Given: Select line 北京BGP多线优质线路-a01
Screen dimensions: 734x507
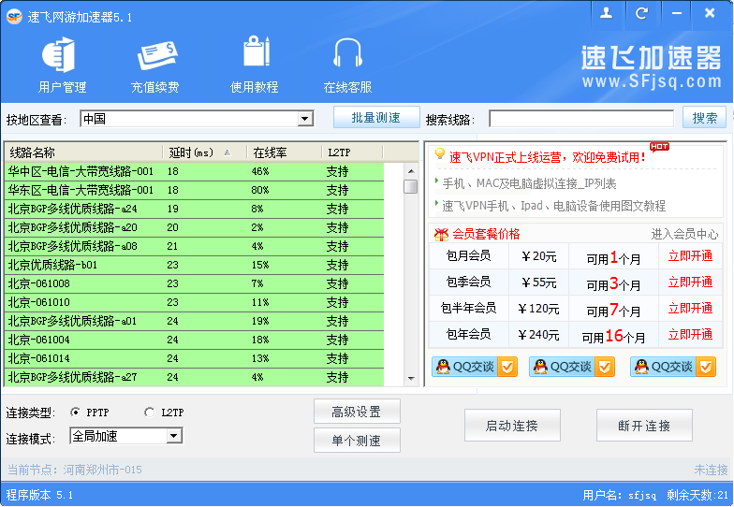Looking at the screenshot, I should tap(194, 321).
